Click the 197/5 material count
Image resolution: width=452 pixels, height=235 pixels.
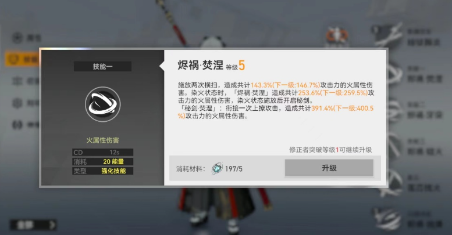tap(233, 169)
